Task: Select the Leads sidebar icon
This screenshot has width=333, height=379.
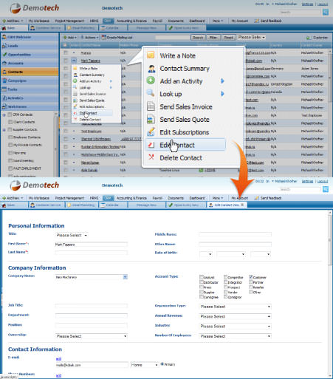Action: 4,46
